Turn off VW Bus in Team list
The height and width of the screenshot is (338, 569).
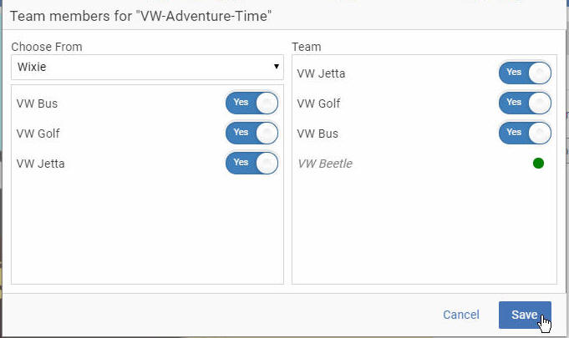coord(525,134)
